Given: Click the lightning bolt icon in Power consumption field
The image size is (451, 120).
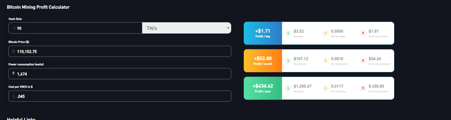Looking at the screenshot, I should coord(14,73).
